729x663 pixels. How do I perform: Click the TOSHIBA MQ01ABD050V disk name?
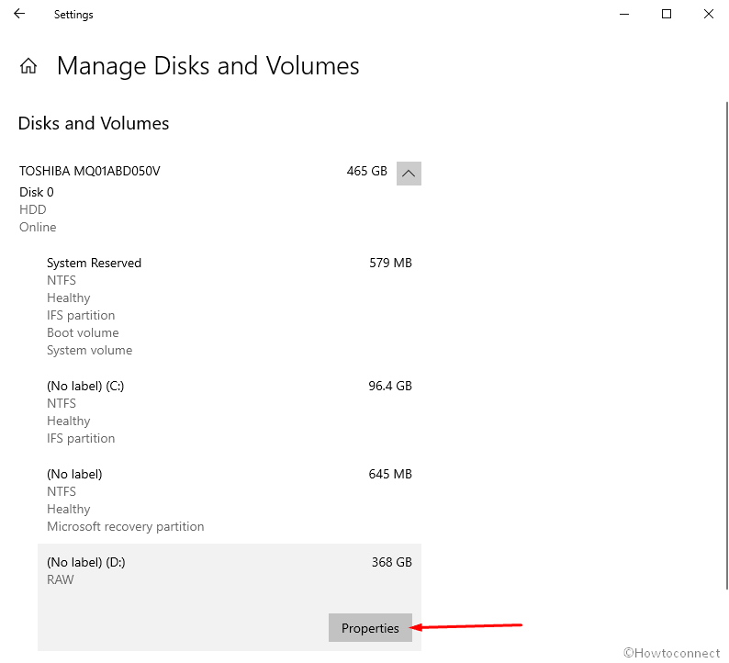(x=89, y=171)
